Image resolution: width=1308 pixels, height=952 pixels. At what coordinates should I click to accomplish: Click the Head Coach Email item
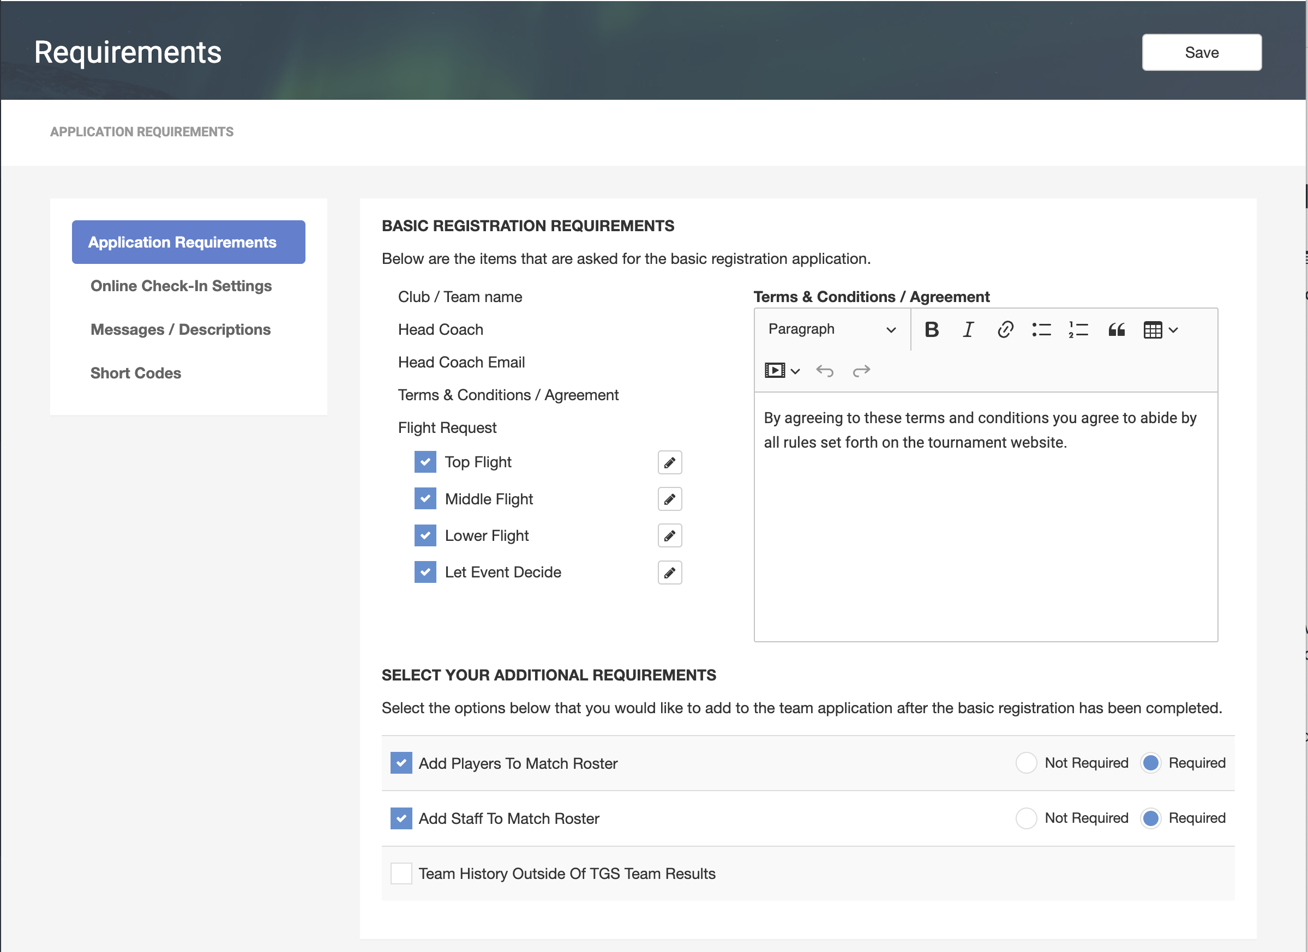tap(461, 362)
